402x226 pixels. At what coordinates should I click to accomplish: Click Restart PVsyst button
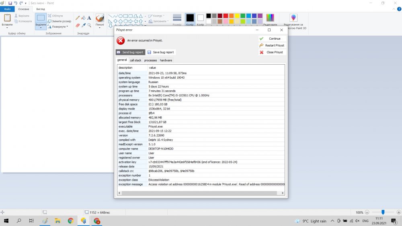click(272, 45)
